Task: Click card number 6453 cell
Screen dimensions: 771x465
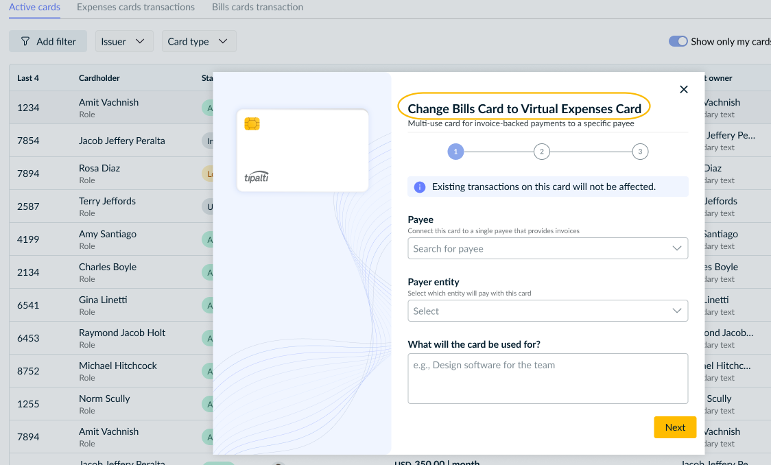Action: [28, 338]
